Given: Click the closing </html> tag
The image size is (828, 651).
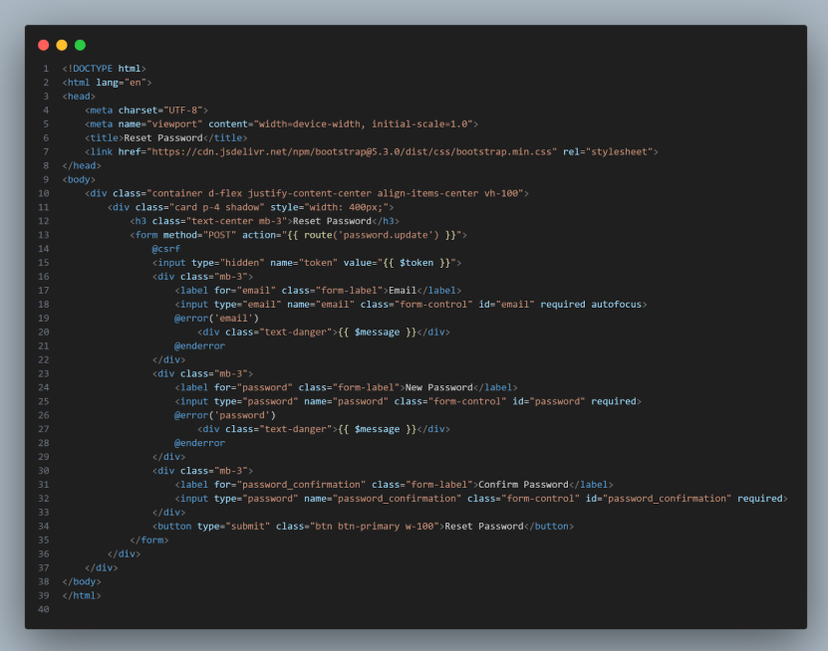Looking at the screenshot, I should point(82,595).
